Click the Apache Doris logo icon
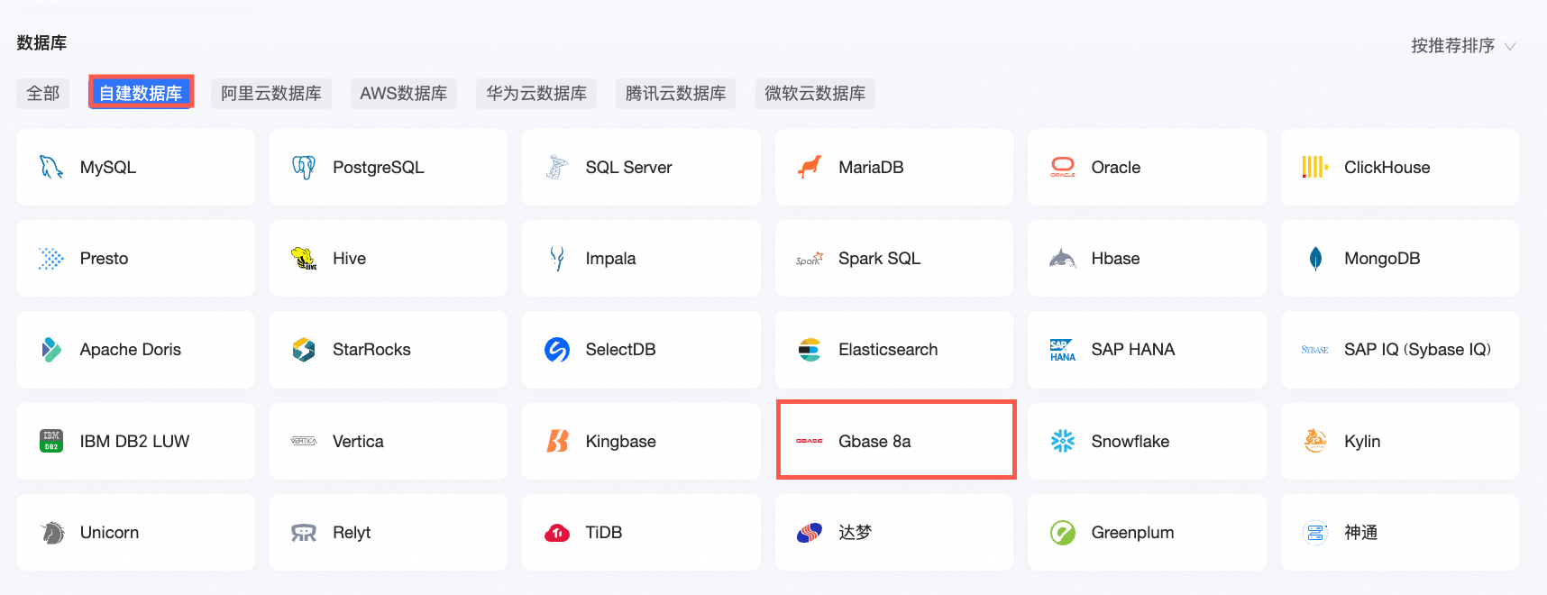This screenshot has width=1547, height=595. (x=51, y=350)
